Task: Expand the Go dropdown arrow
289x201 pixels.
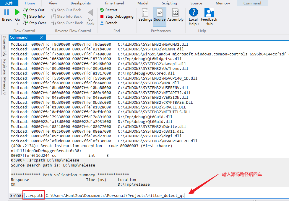Action: click(17, 24)
